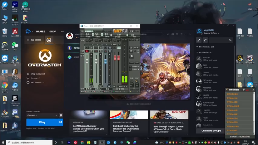Open the mixer help question button

point(137,31)
